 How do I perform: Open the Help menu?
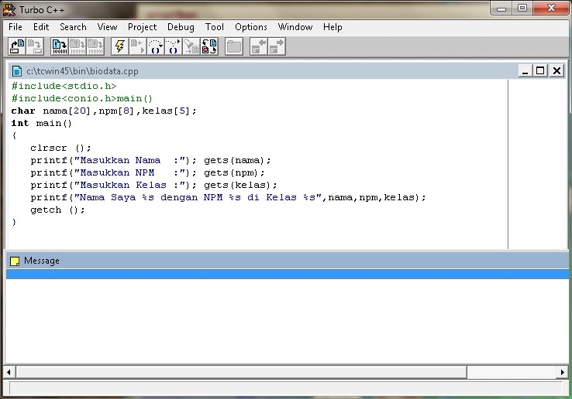(x=333, y=27)
